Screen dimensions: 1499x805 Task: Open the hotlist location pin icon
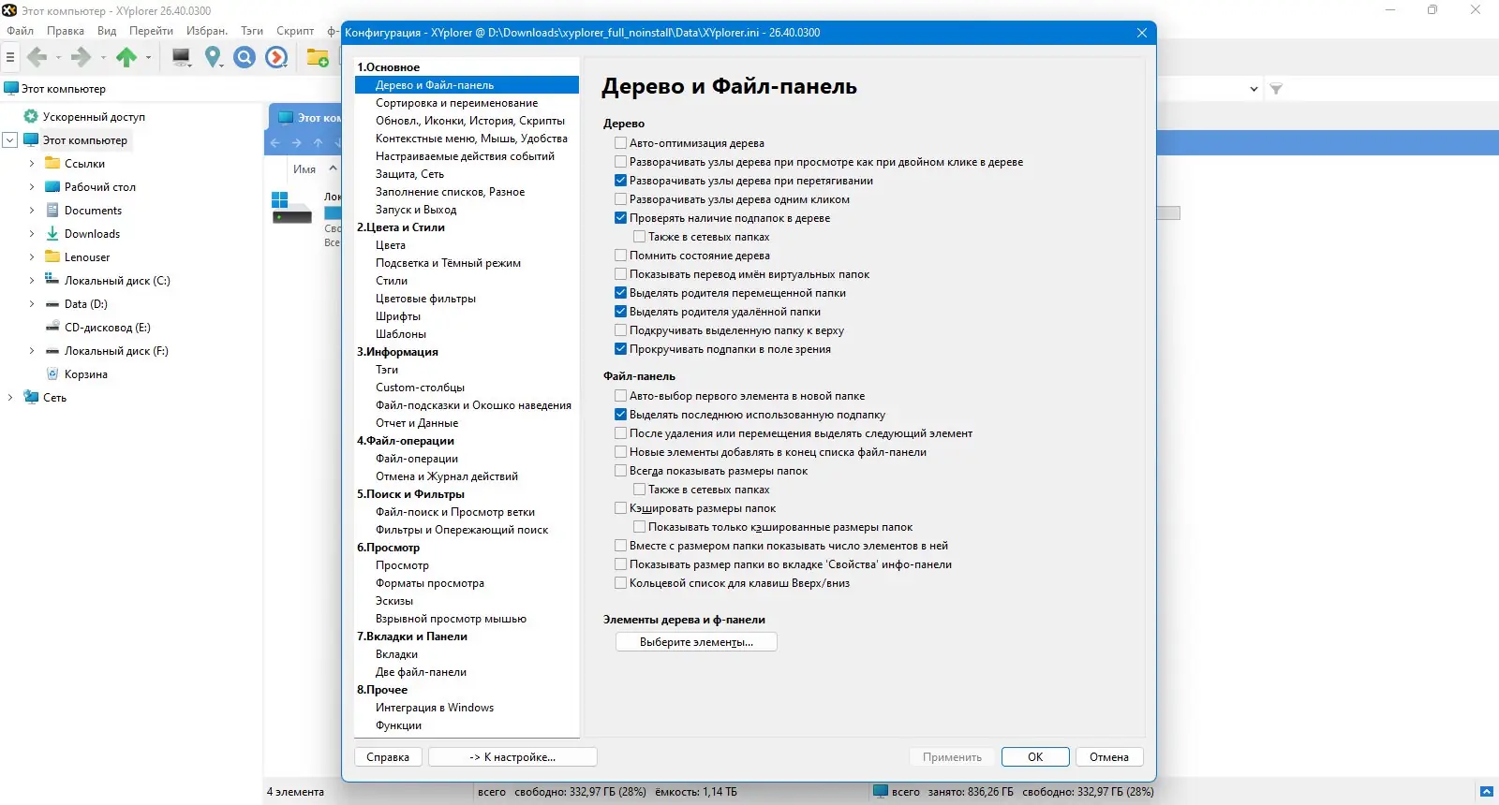pyautogui.click(x=214, y=58)
